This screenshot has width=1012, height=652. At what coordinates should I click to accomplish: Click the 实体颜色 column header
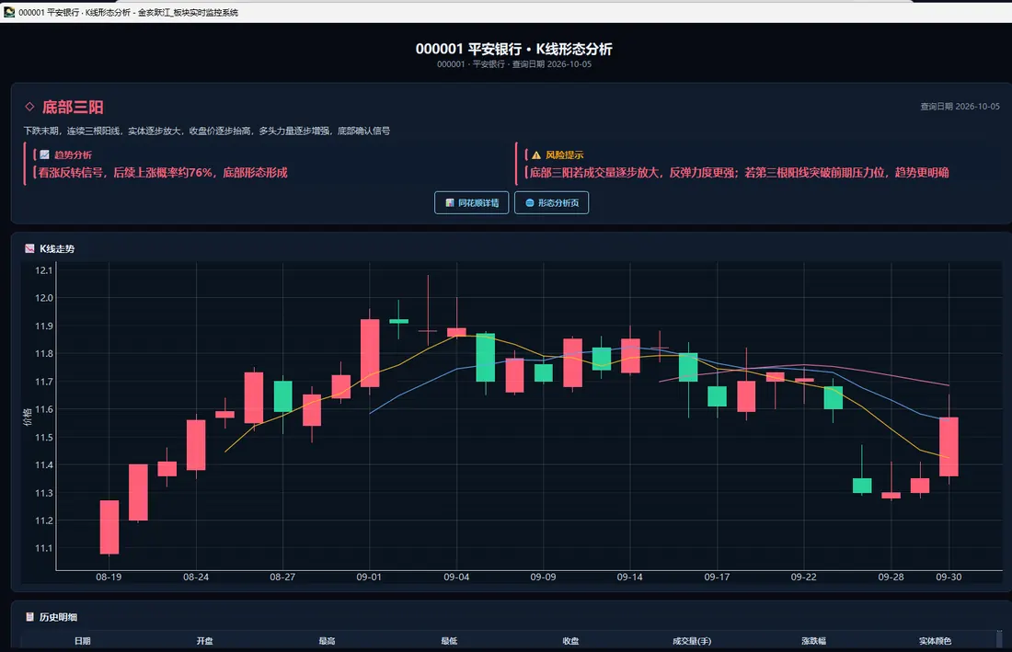936,641
